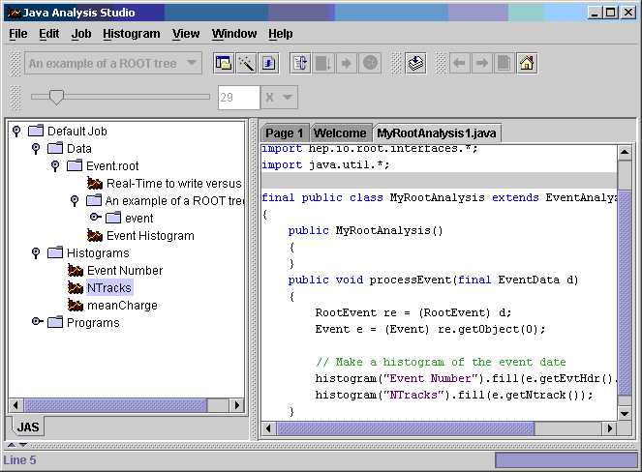Switch to the Page 1 tab
This screenshot has width=642, height=472.
pos(285,133)
